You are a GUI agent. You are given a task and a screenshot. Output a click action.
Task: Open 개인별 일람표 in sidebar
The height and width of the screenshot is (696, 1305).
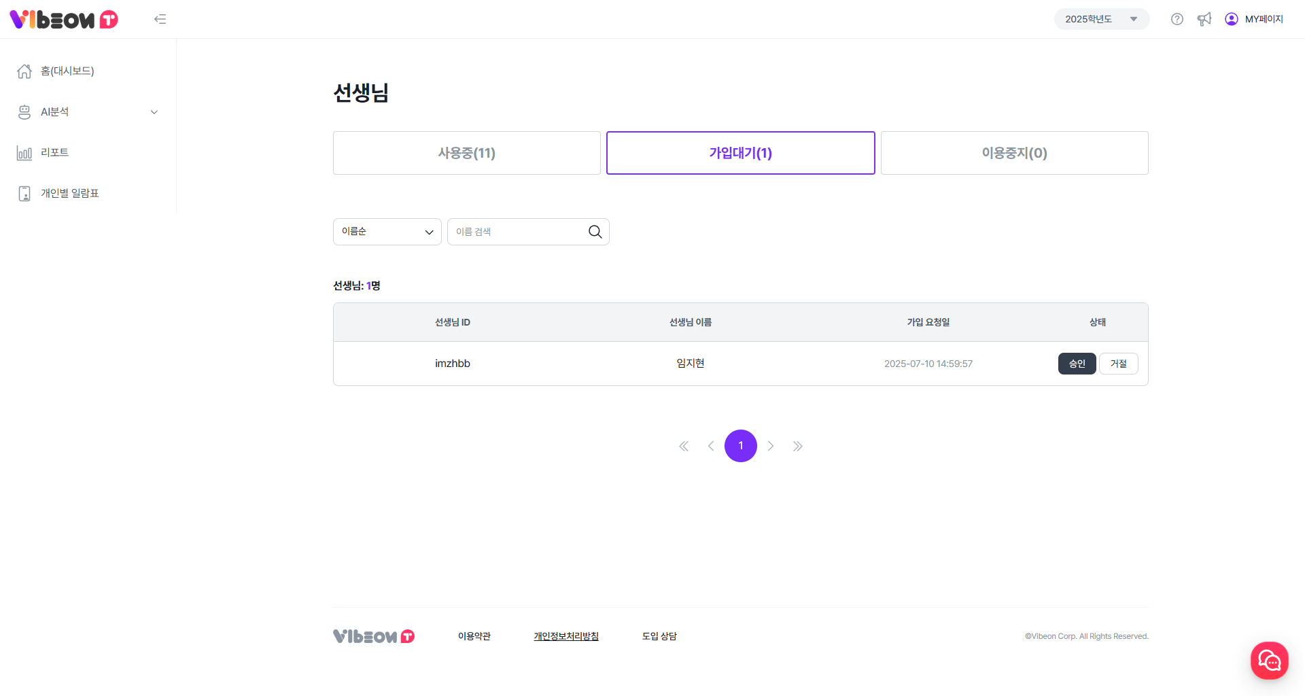pos(69,194)
